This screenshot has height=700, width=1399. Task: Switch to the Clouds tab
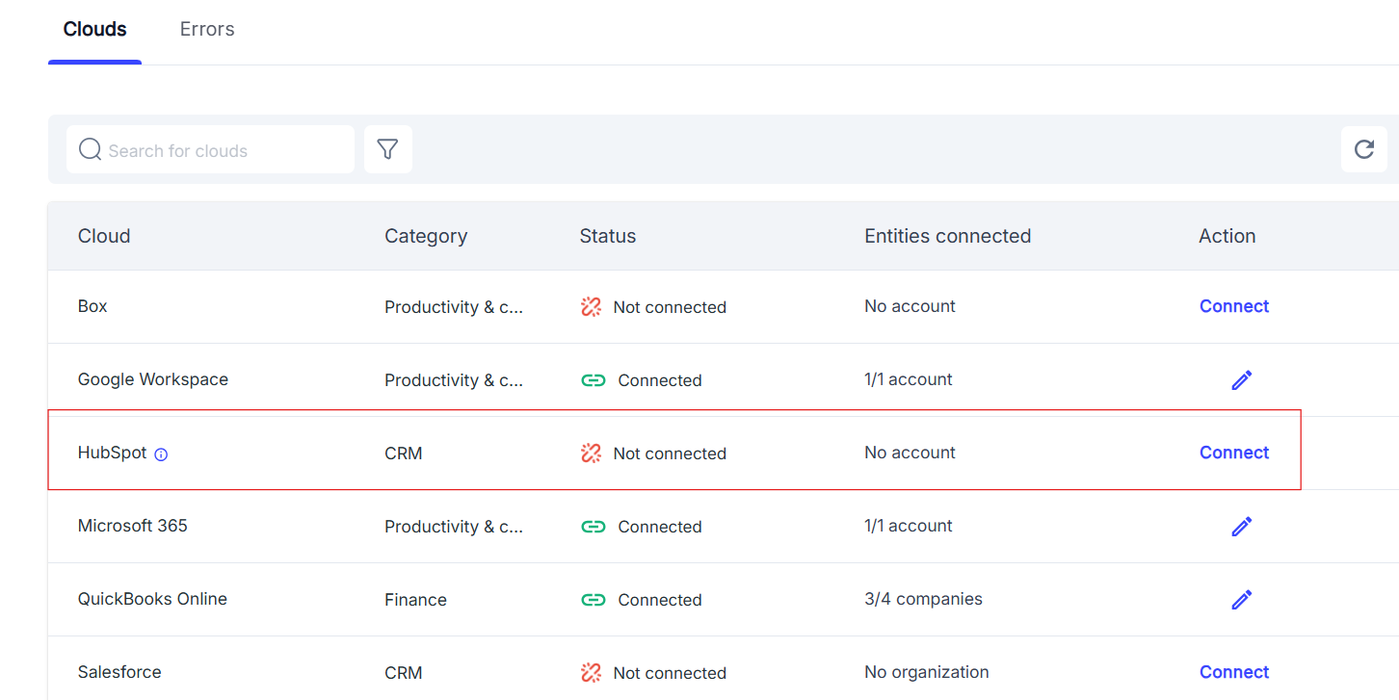pyautogui.click(x=94, y=29)
